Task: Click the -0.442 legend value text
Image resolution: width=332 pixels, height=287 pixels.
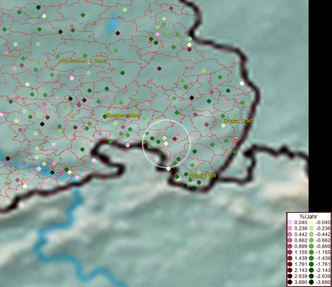Action: tap(323, 233)
